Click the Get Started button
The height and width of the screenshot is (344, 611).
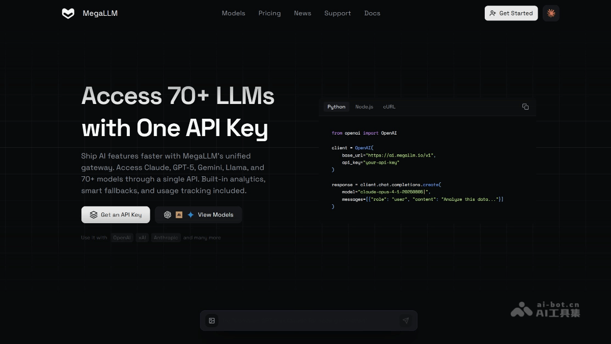click(511, 13)
